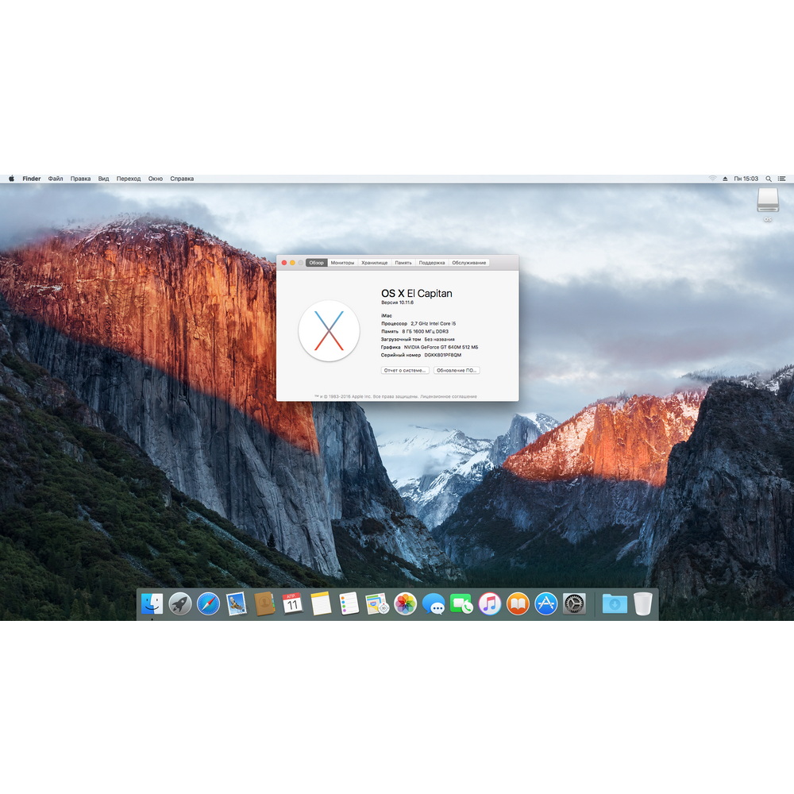Open System Preferences gear icon

[574, 603]
